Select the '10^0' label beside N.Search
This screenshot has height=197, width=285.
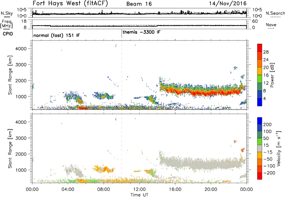pos(257,16)
